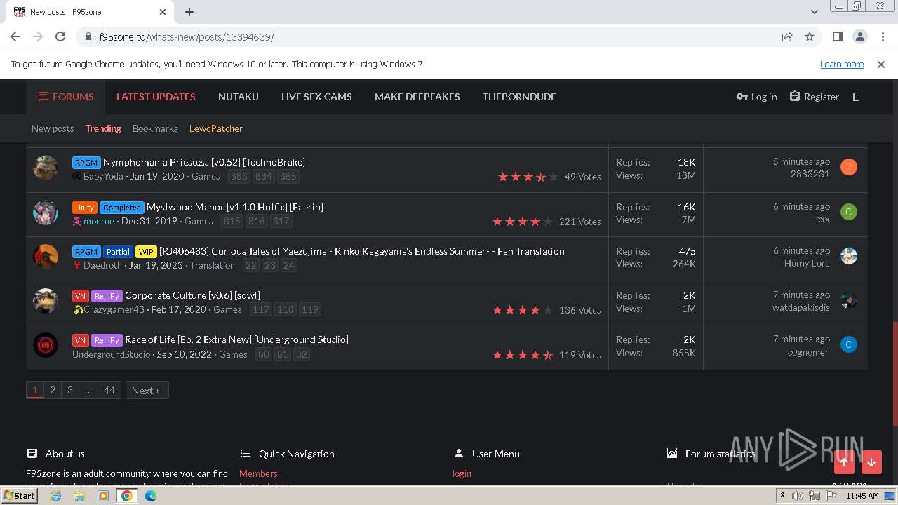Close the New posts tab
Screen dimensions: 898x505
point(163,12)
